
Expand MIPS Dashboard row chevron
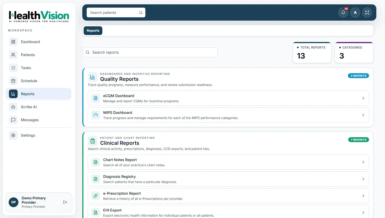click(363, 115)
